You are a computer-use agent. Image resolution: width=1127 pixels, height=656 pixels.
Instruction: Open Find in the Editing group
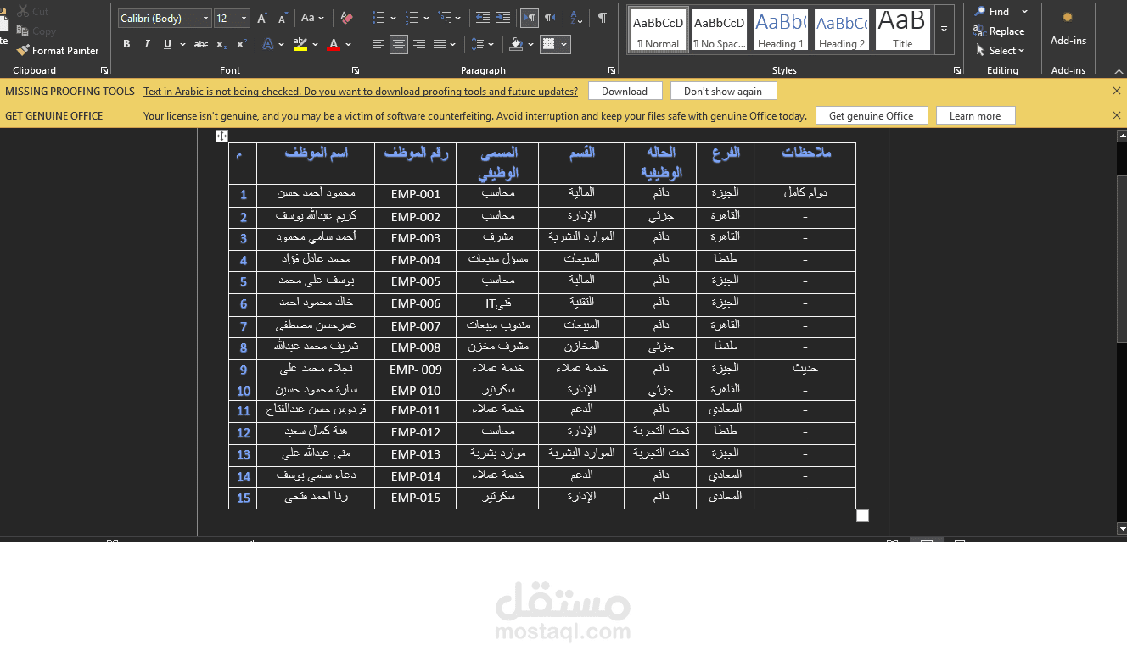(x=991, y=12)
